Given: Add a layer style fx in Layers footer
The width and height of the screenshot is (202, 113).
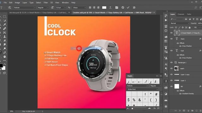Looking at the screenshot, I should pos(180,110).
